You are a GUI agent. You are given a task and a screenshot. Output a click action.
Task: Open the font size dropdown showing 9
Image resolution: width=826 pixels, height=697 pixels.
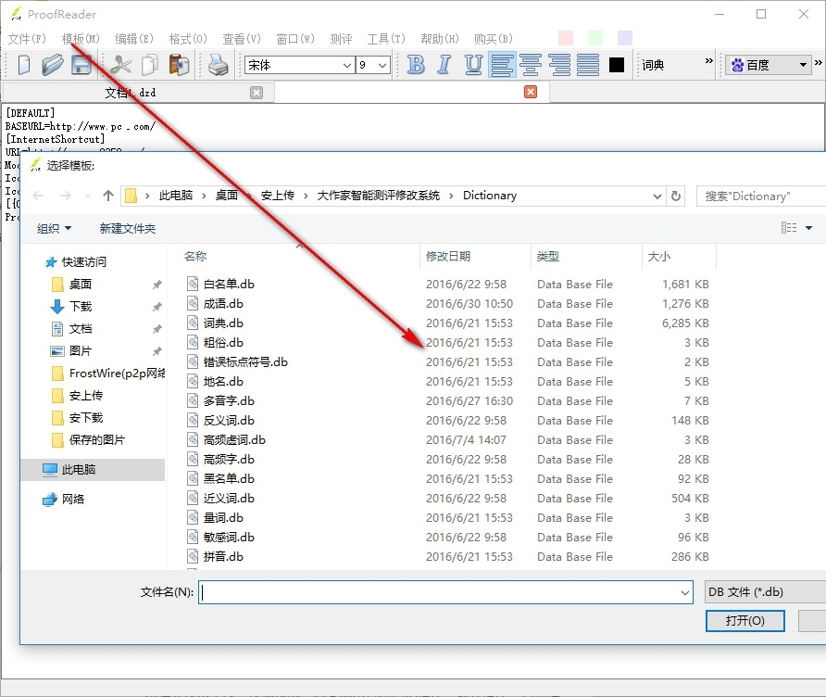[x=382, y=65]
